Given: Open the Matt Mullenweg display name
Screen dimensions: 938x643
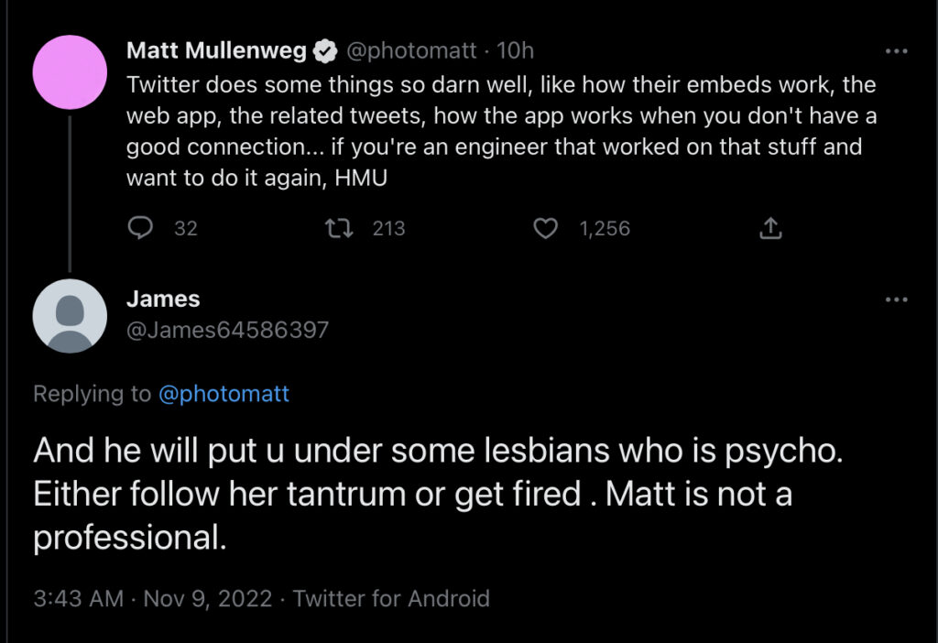Looking at the screenshot, I should pyautogui.click(x=216, y=52).
